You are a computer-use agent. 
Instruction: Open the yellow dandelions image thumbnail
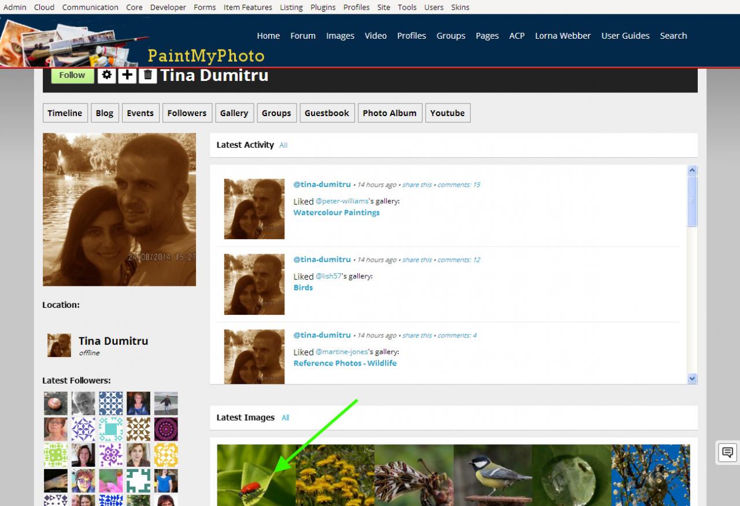tap(335, 475)
